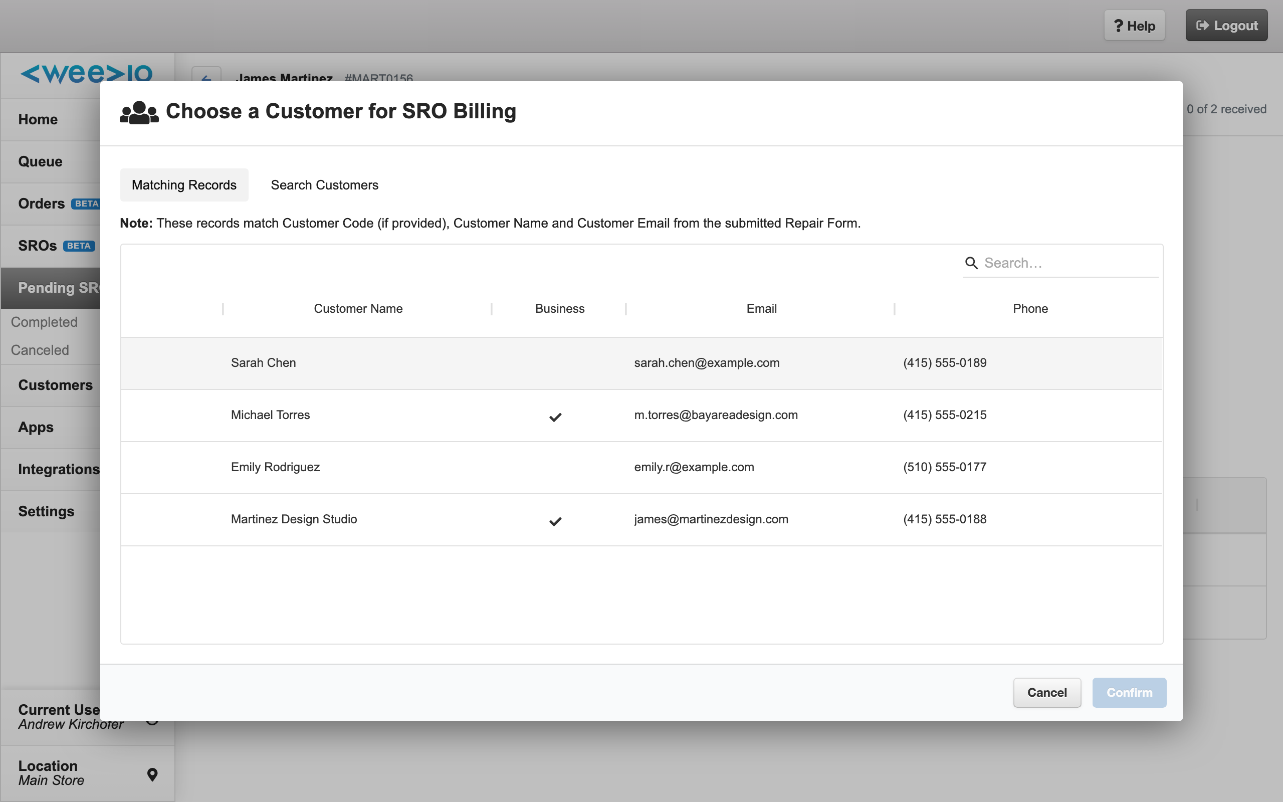Click the back arrow behind the dialog
This screenshot has height=802, width=1283.
coord(206,79)
